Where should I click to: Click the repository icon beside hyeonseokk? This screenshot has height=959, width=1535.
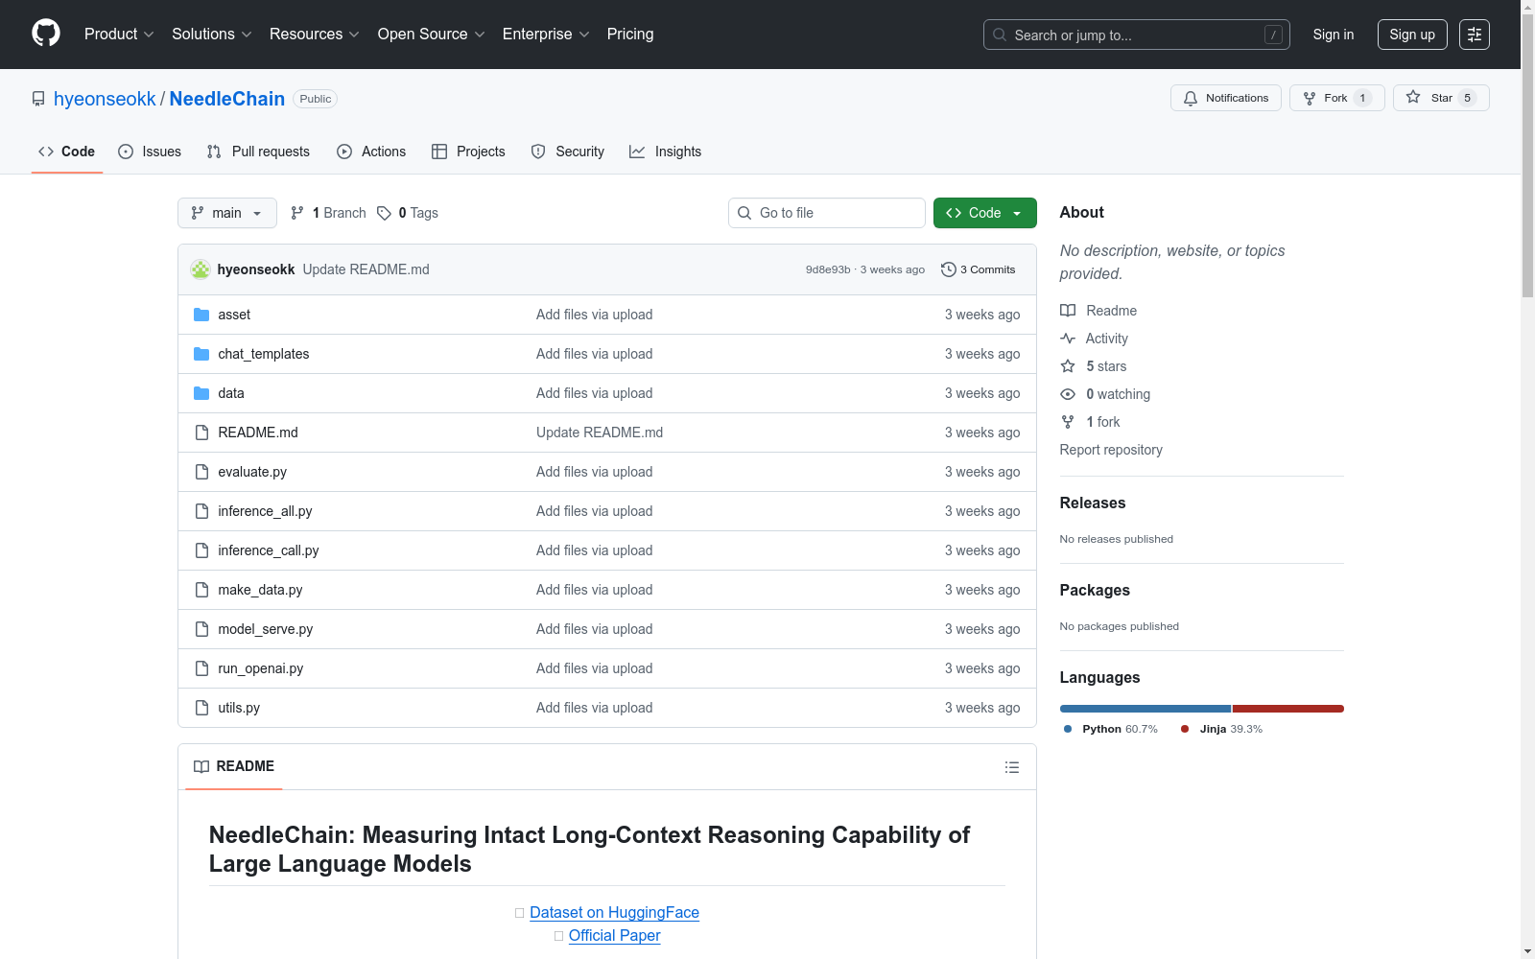click(x=38, y=99)
